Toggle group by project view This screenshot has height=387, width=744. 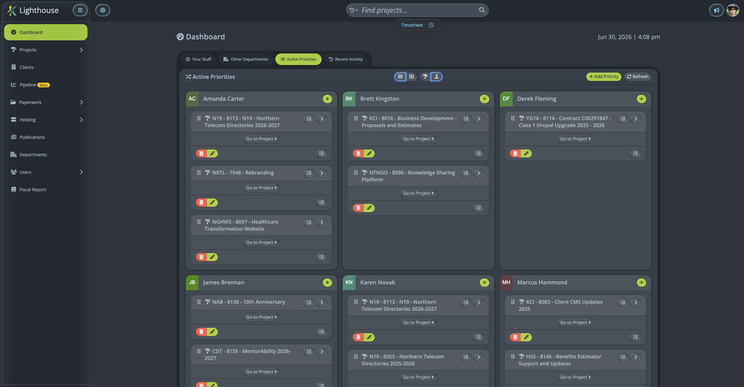tap(425, 77)
